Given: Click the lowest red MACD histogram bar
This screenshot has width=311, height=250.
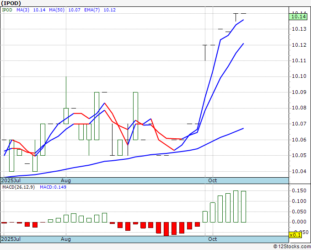Looking at the screenshot, I should [x=166, y=229].
